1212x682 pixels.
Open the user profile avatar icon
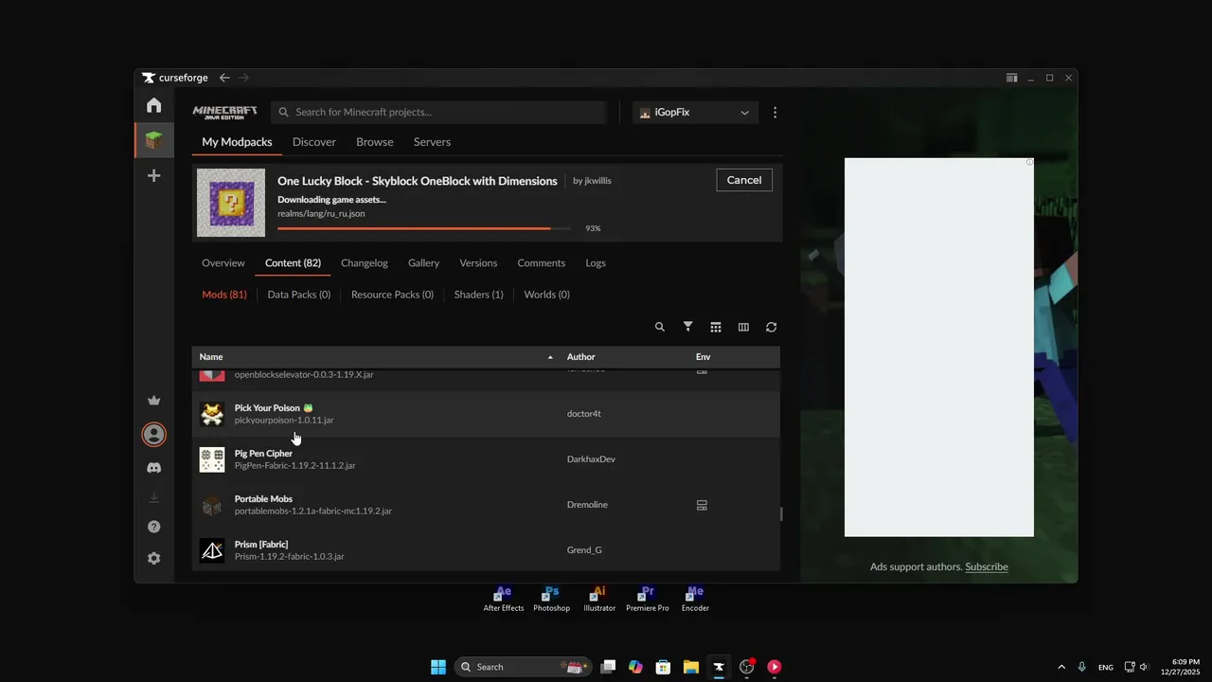pyautogui.click(x=153, y=435)
